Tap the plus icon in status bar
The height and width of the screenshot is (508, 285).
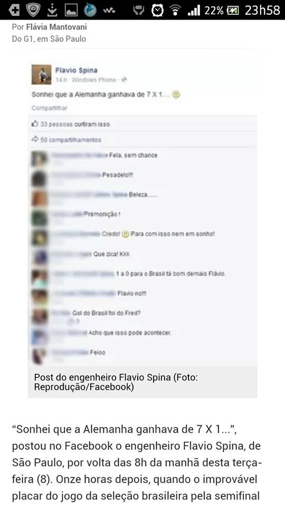click(x=14, y=11)
